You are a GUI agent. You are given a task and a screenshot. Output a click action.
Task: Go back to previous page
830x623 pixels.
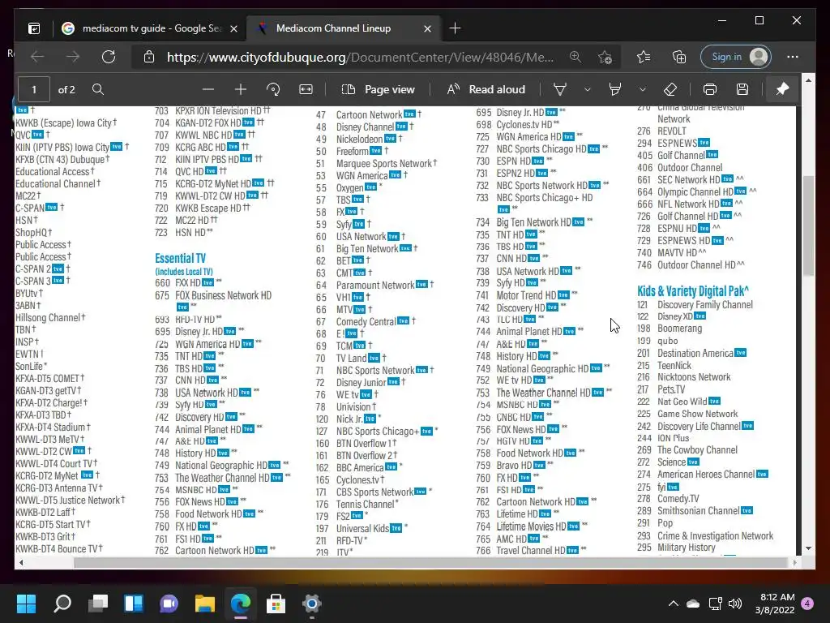click(x=37, y=57)
